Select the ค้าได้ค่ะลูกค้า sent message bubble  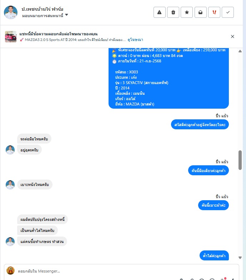(x=214, y=255)
